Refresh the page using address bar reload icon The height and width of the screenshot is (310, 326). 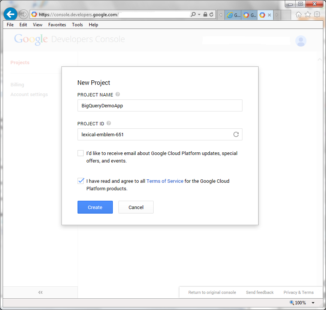pos(211,14)
